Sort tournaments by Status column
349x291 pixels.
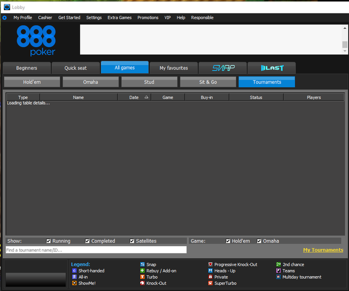[x=256, y=97]
